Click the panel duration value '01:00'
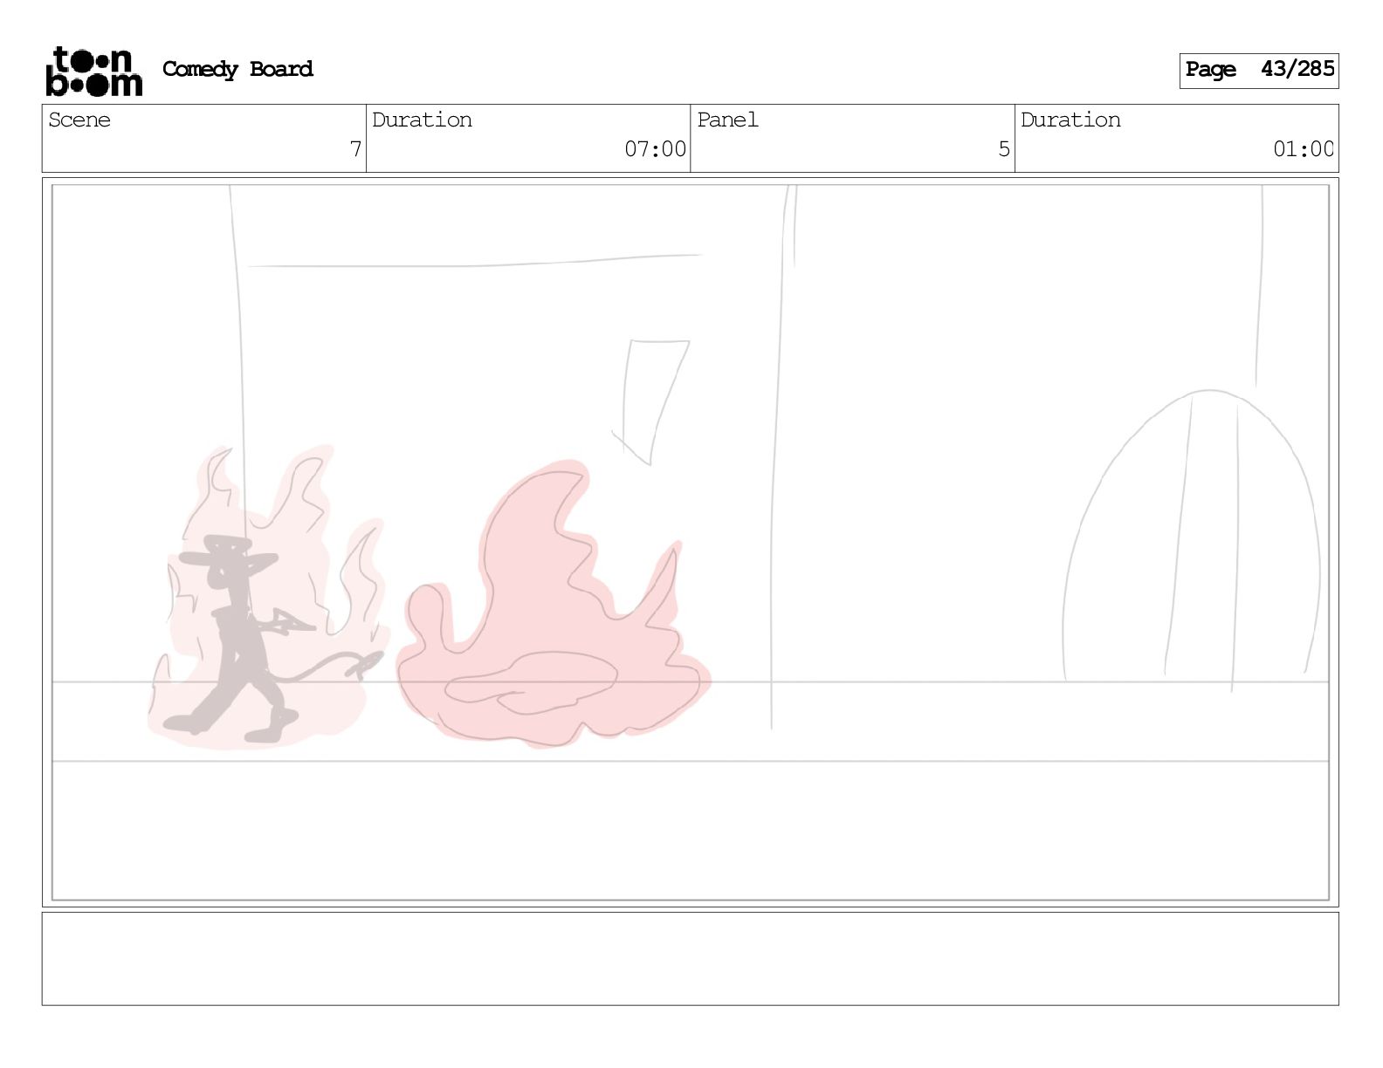1383x1068 pixels. (x=1303, y=149)
